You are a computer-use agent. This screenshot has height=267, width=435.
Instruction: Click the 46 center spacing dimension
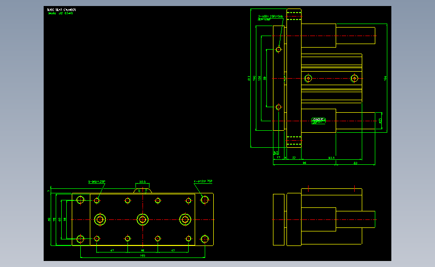pyautogui.click(x=142, y=250)
